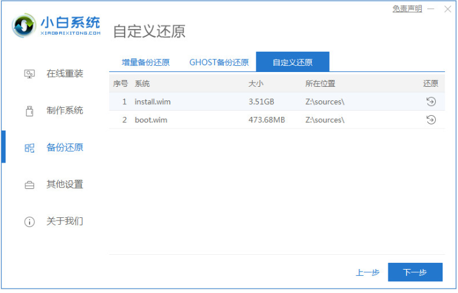
Task: Open the 免责声明 disclaimer link
Action: click(x=407, y=9)
